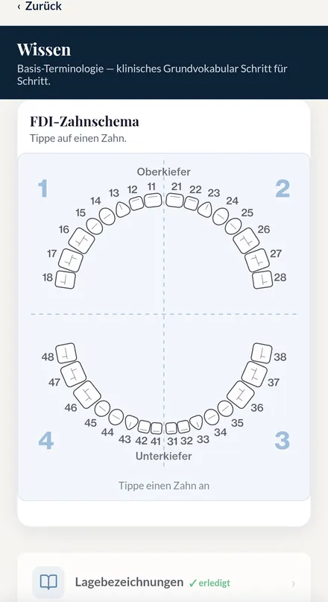Viewport: 328px width, 602px height.
Task: Select wisdom tooth 18
Action: click(65, 280)
